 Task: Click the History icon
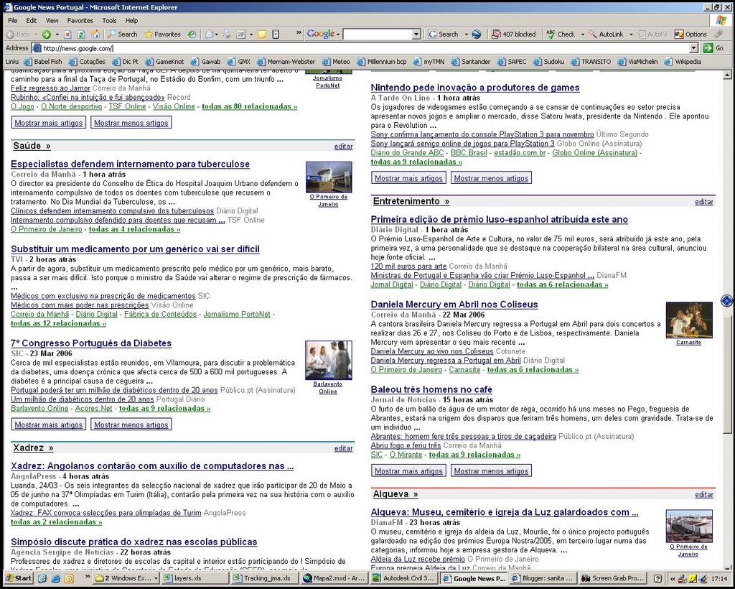(x=192, y=34)
